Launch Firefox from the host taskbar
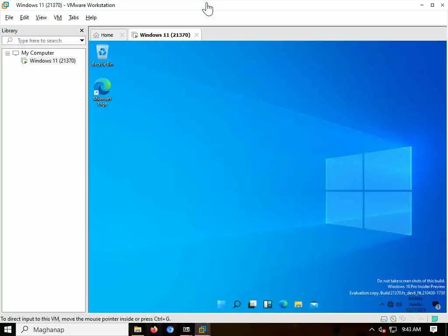The width and height of the screenshot is (448, 336). point(154,329)
